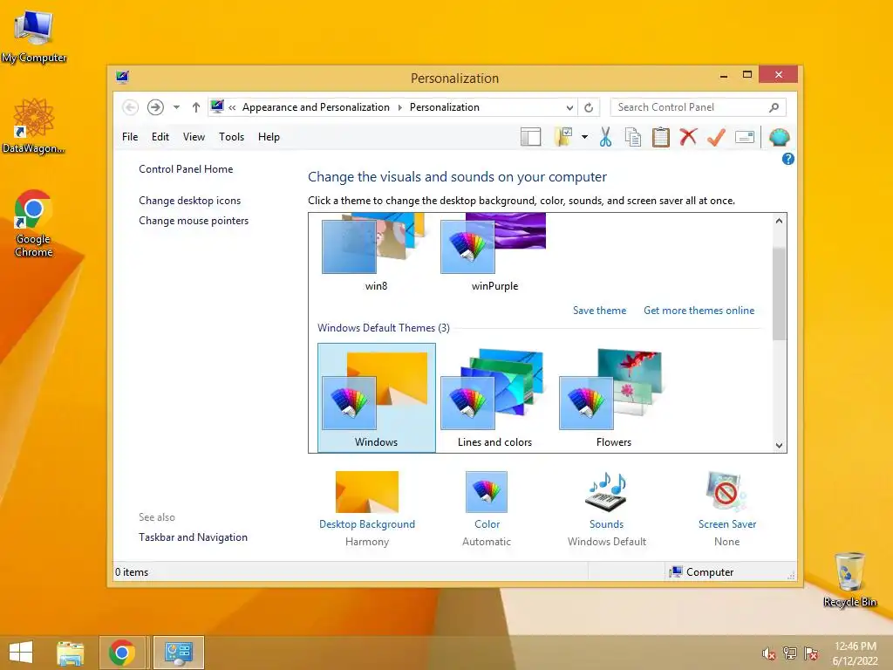This screenshot has height=670, width=893.
Task: Click the search magnifier icon
Action: point(774,107)
